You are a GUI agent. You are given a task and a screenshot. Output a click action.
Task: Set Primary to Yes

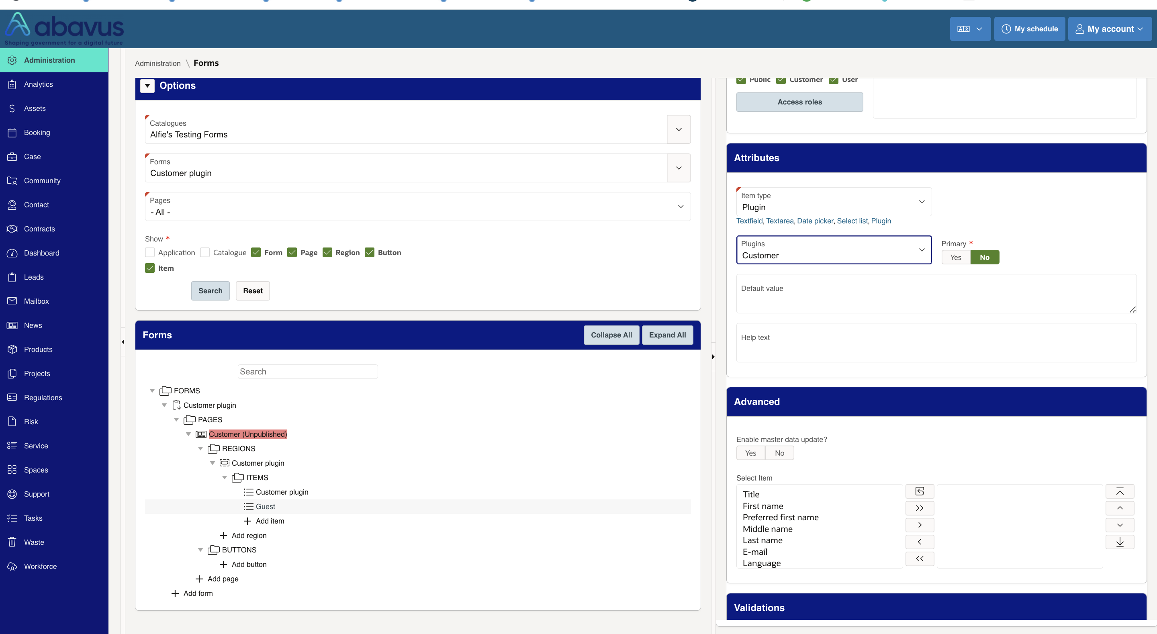pos(956,258)
